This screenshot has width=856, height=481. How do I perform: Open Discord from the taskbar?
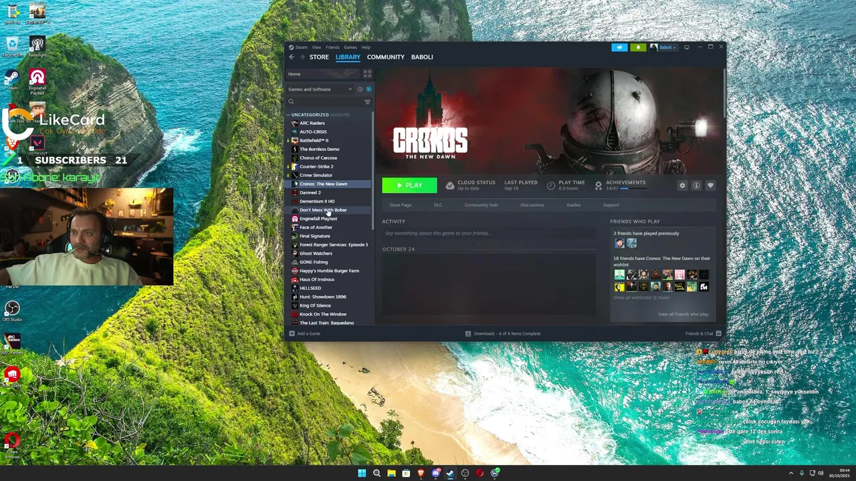(435, 473)
